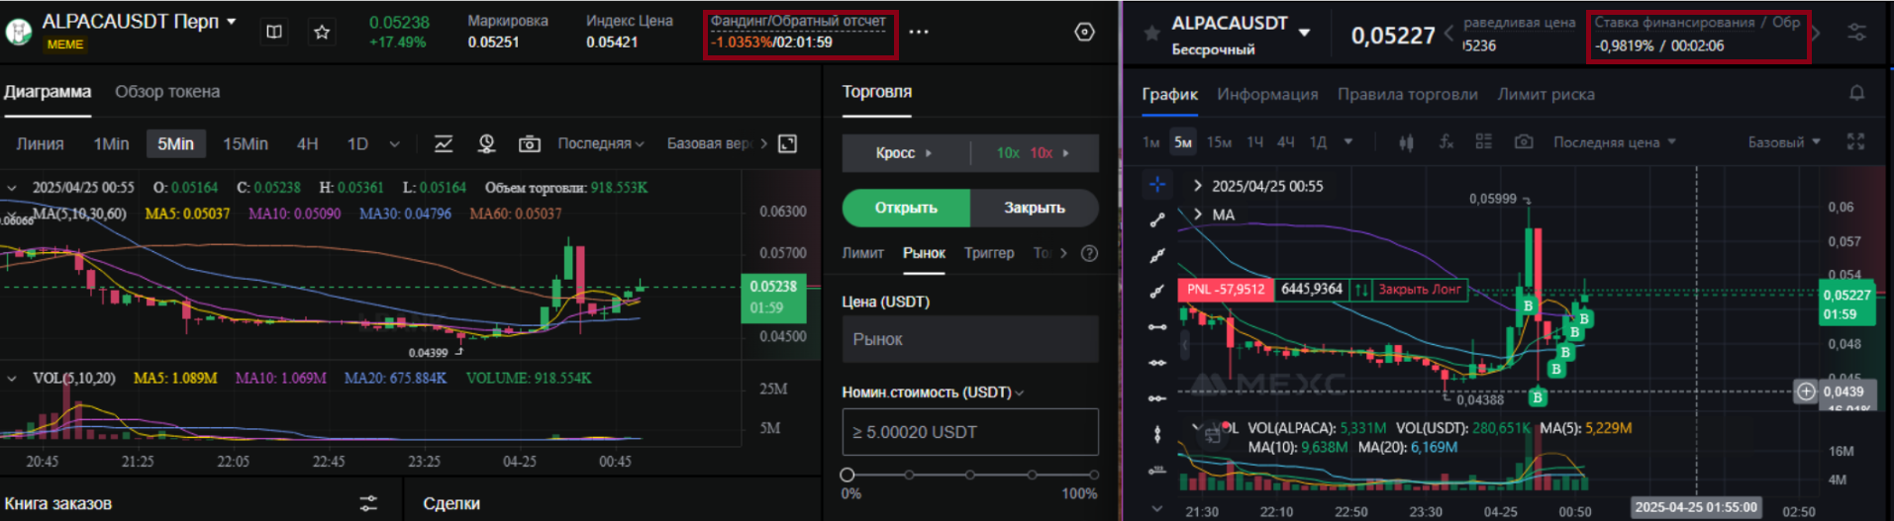Open the Кросс margin mode selector
1894x521 pixels.
tap(905, 153)
